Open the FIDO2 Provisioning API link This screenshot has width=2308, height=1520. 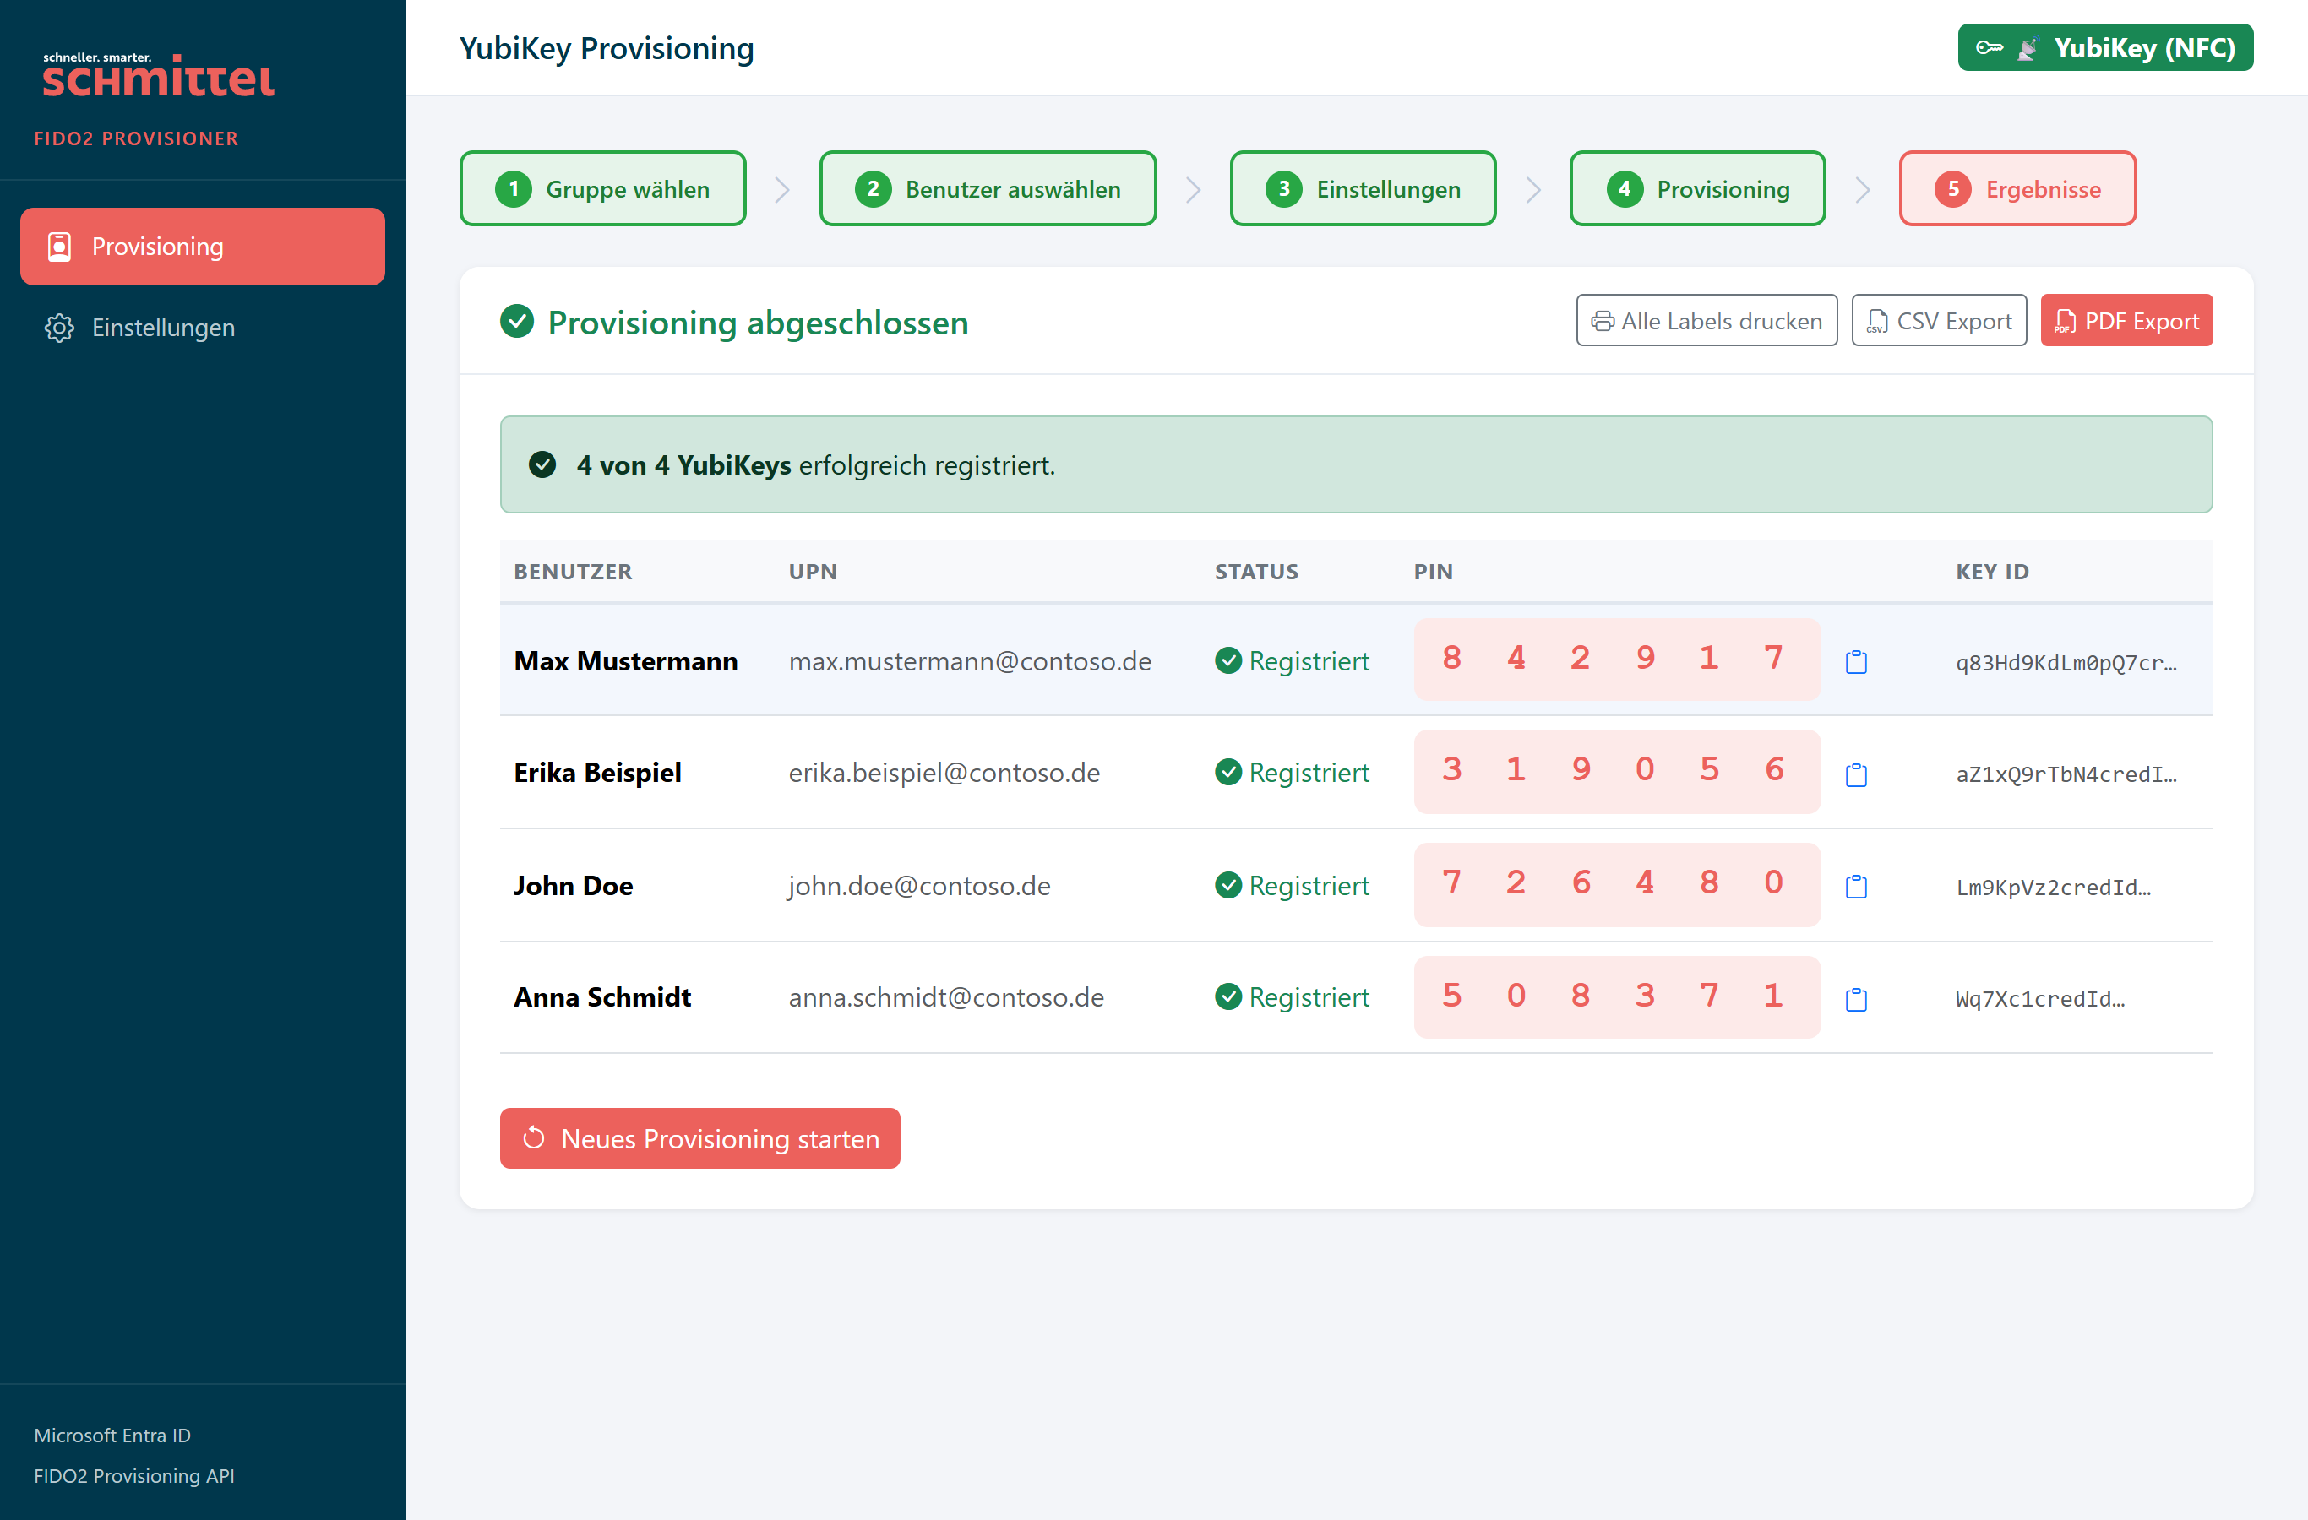coord(133,1475)
